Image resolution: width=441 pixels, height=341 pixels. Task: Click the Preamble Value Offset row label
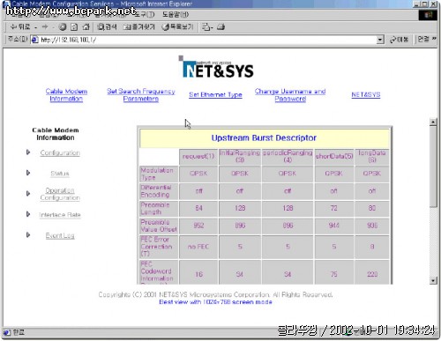pos(159,226)
